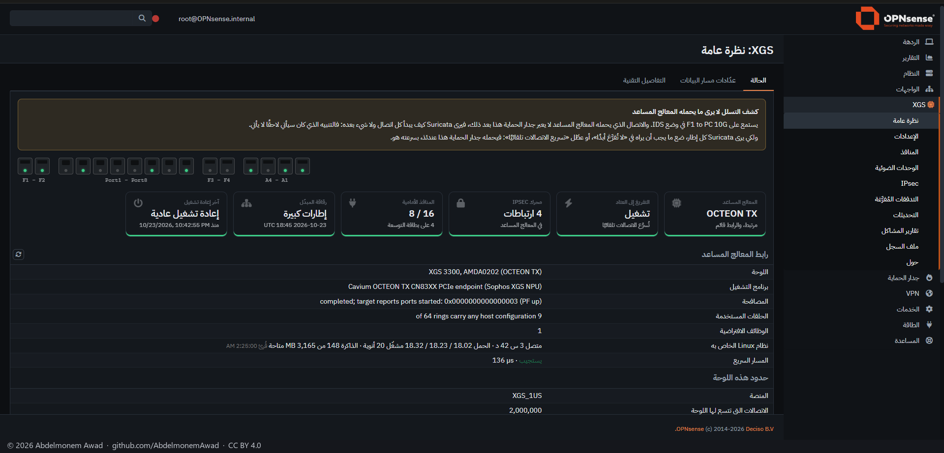Expand the الردهة sidebar section
Viewport: 944px width, 453px height.
[x=861, y=42]
